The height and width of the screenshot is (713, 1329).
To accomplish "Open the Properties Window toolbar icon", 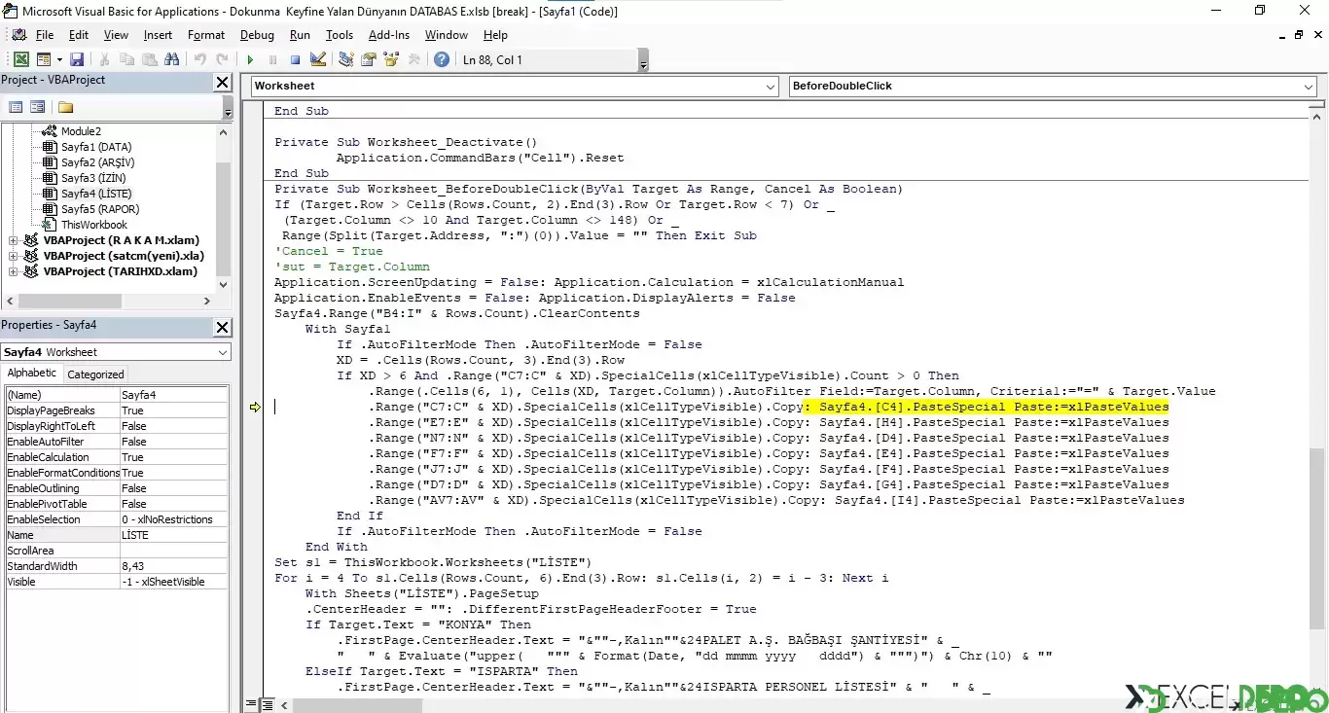I will click(369, 59).
